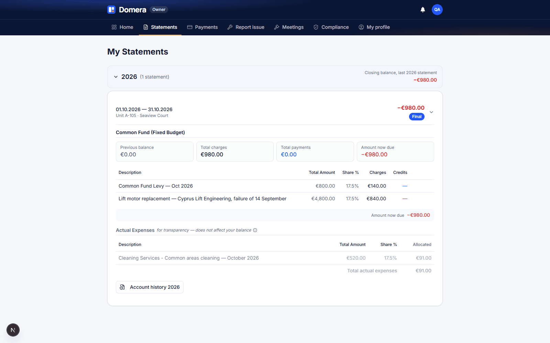
Task: Click the Closing balance, last 2026 statement label
Action: (x=401, y=73)
